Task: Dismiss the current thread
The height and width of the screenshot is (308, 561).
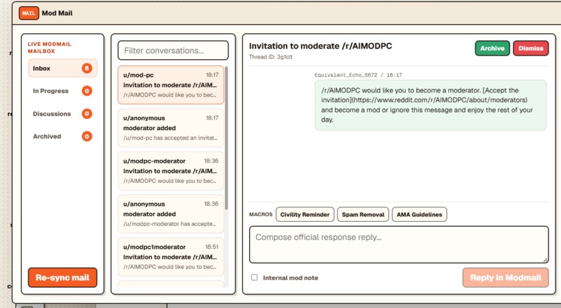Action: [531, 48]
